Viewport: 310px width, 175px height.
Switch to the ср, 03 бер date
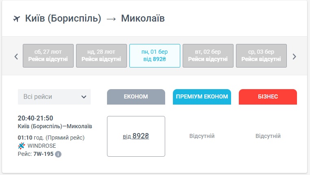261,55
